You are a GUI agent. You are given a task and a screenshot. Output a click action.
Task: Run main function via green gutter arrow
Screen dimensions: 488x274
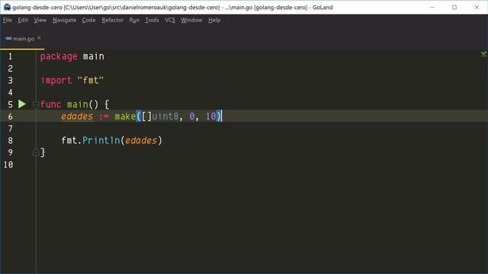22,104
